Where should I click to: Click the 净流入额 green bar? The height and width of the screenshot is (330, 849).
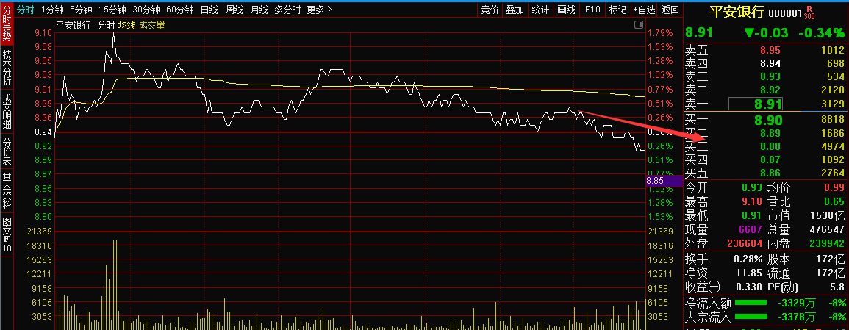coord(751,302)
